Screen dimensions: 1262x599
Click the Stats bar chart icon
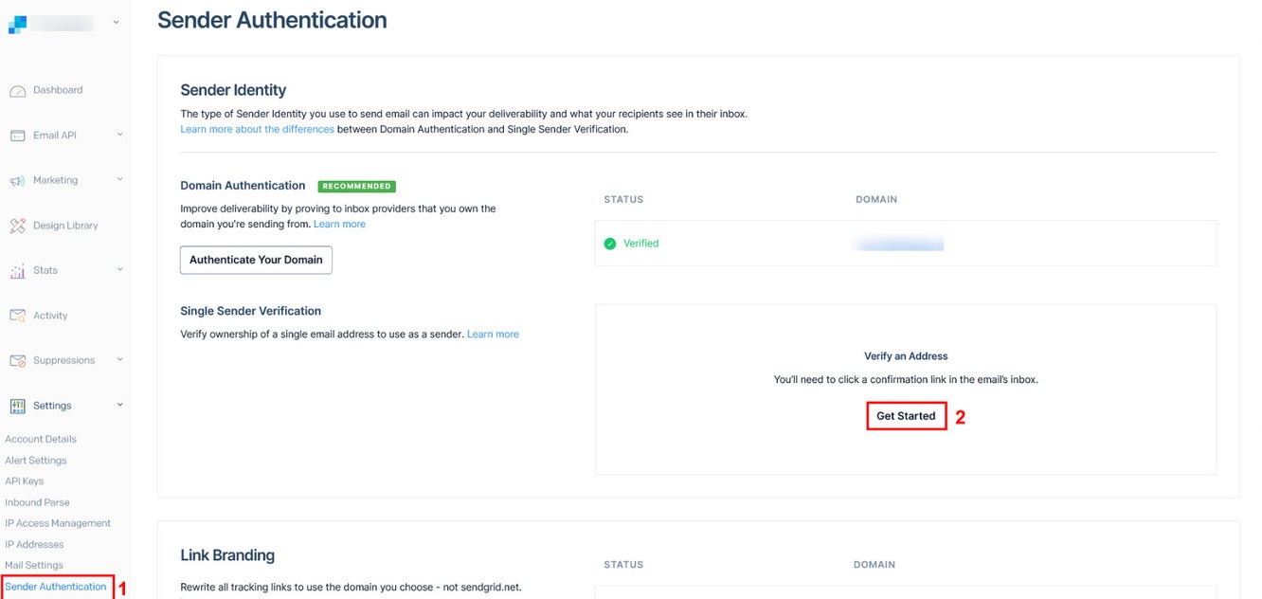click(x=17, y=271)
